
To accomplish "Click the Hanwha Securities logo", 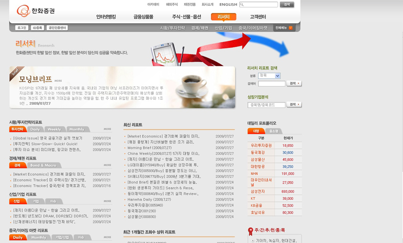I will [36, 11].
